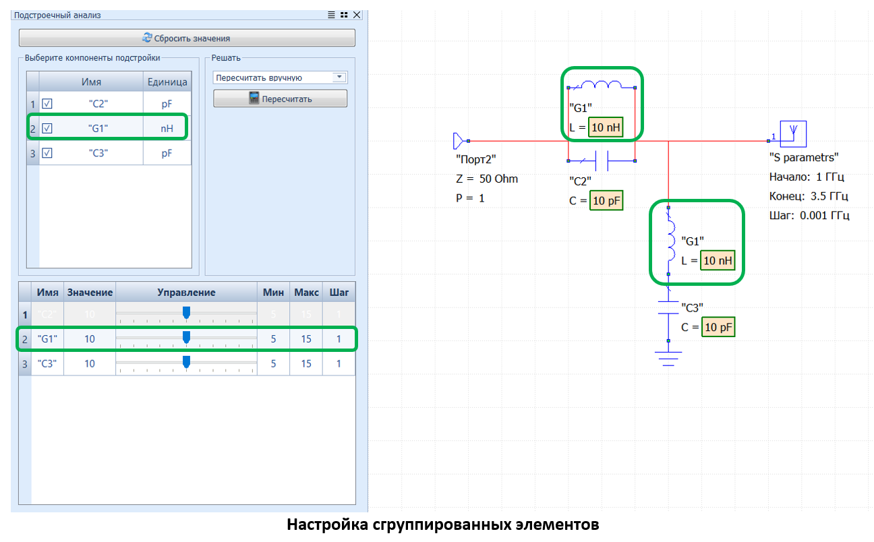Image resolution: width=874 pixels, height=542 pixels.
Task: Open the tuning panel options menu icon
Action: (x=331, y=15)
